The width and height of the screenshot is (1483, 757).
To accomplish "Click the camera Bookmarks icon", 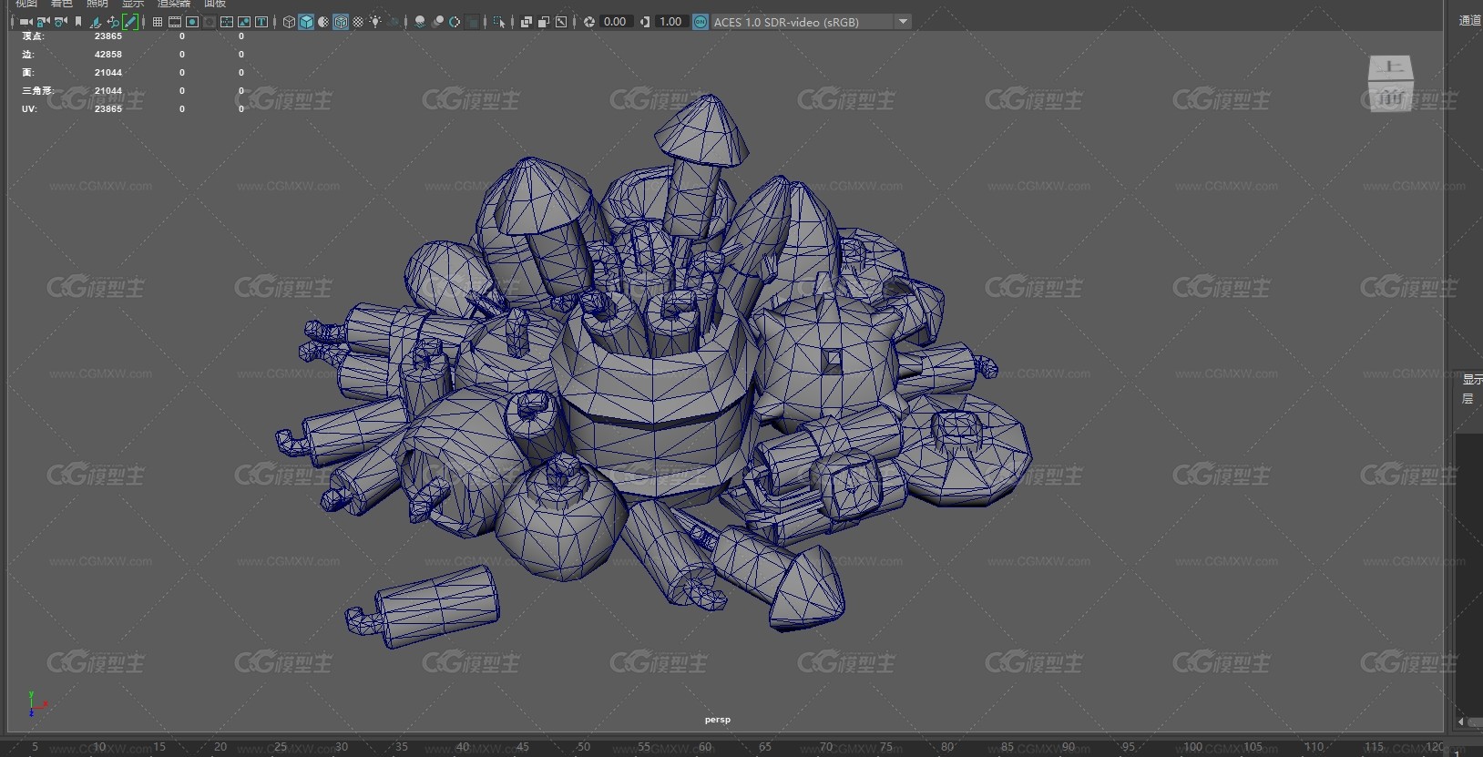I will pyautogui.click(x=78, y=22).
